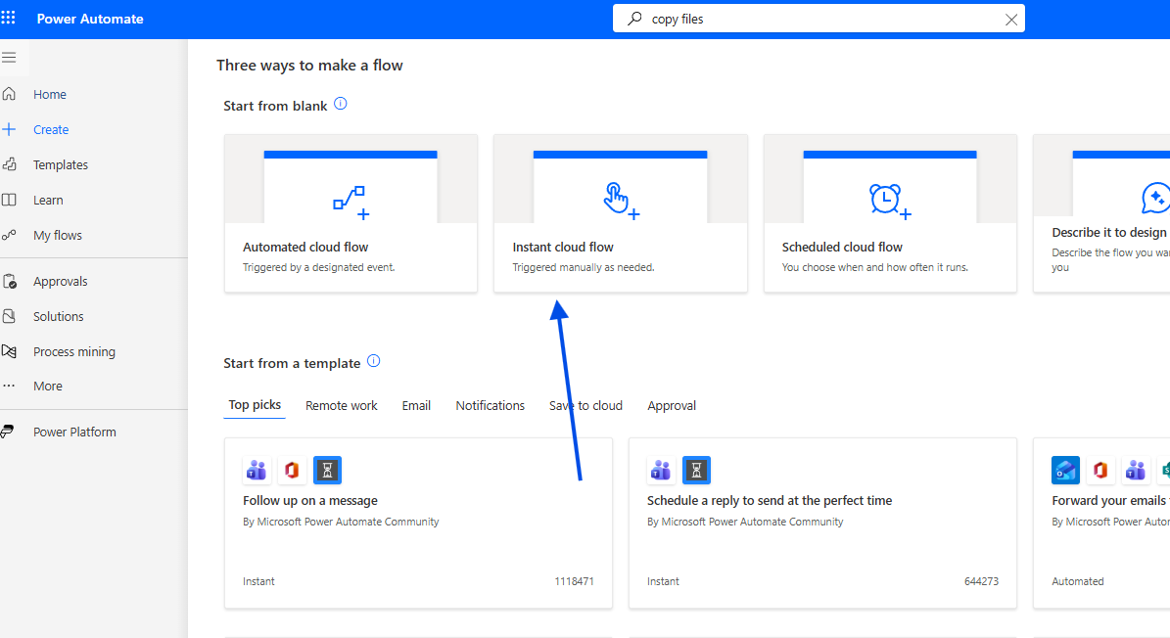Open My flows in the sidebar
Screen dimensions: 1170x638
(x=57, y=236)
